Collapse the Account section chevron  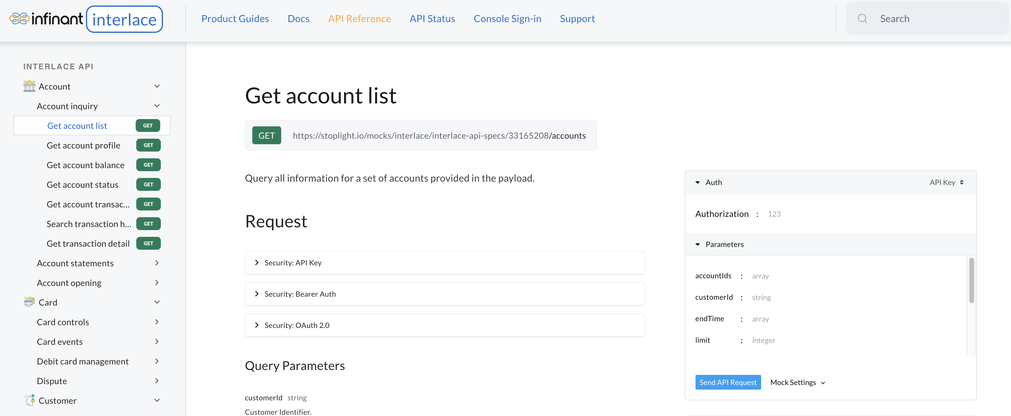(x=157, y=86)
